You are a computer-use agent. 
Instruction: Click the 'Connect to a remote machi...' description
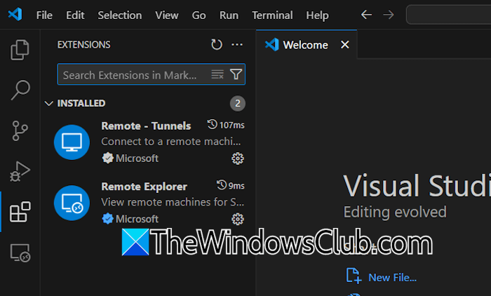(x=171, y=142)
